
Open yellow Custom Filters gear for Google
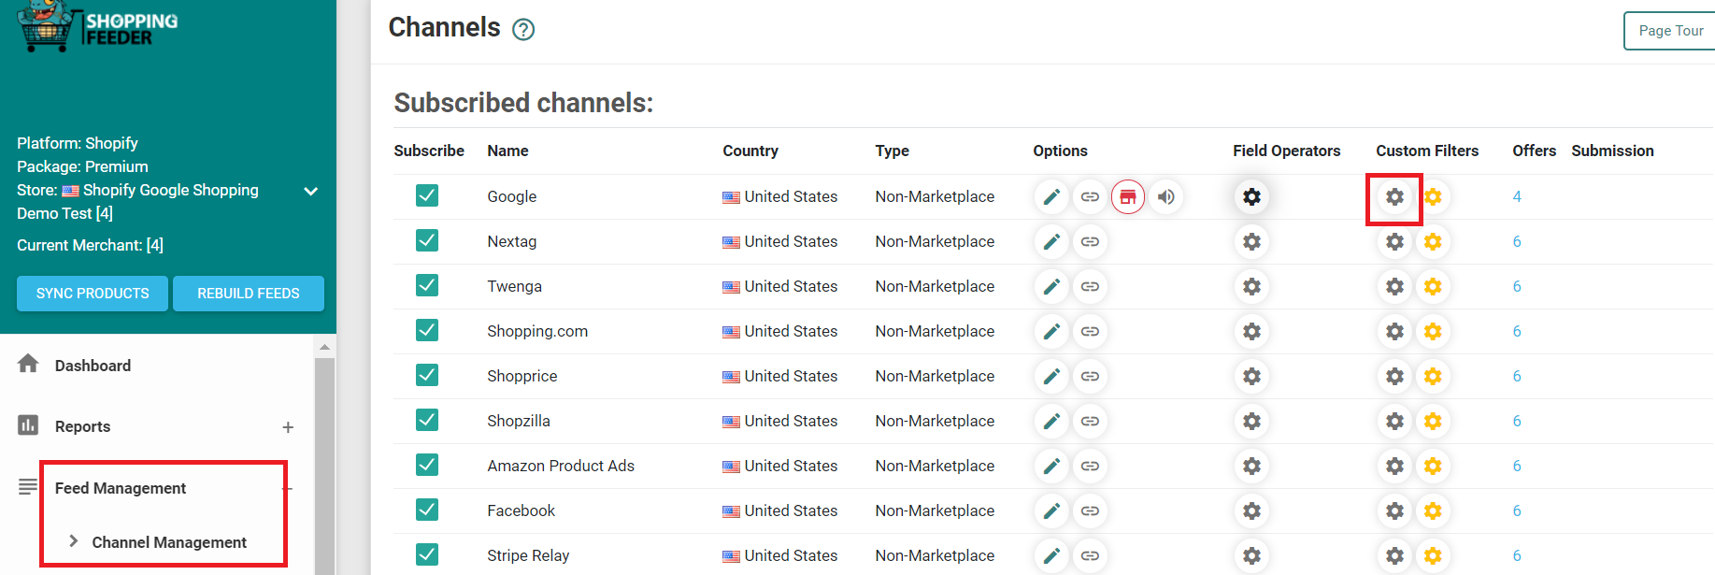tap(1433, 196)
